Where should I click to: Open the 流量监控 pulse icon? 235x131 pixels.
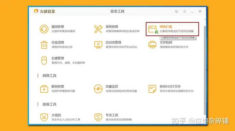[x=98, y=89]
